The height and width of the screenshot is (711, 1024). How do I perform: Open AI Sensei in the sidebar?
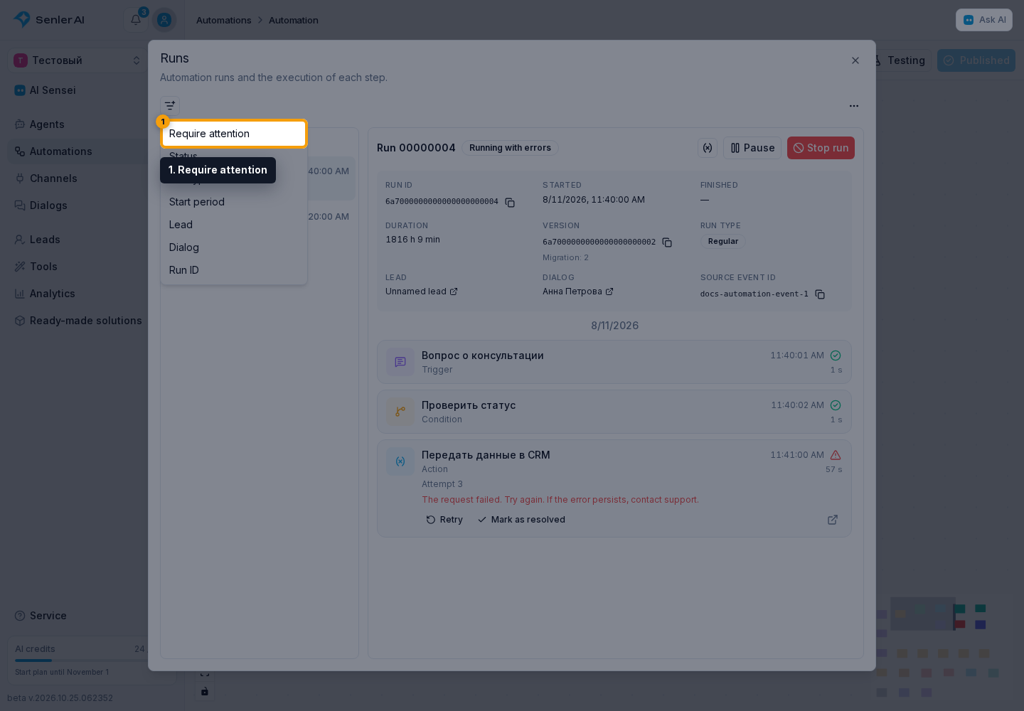78,90
